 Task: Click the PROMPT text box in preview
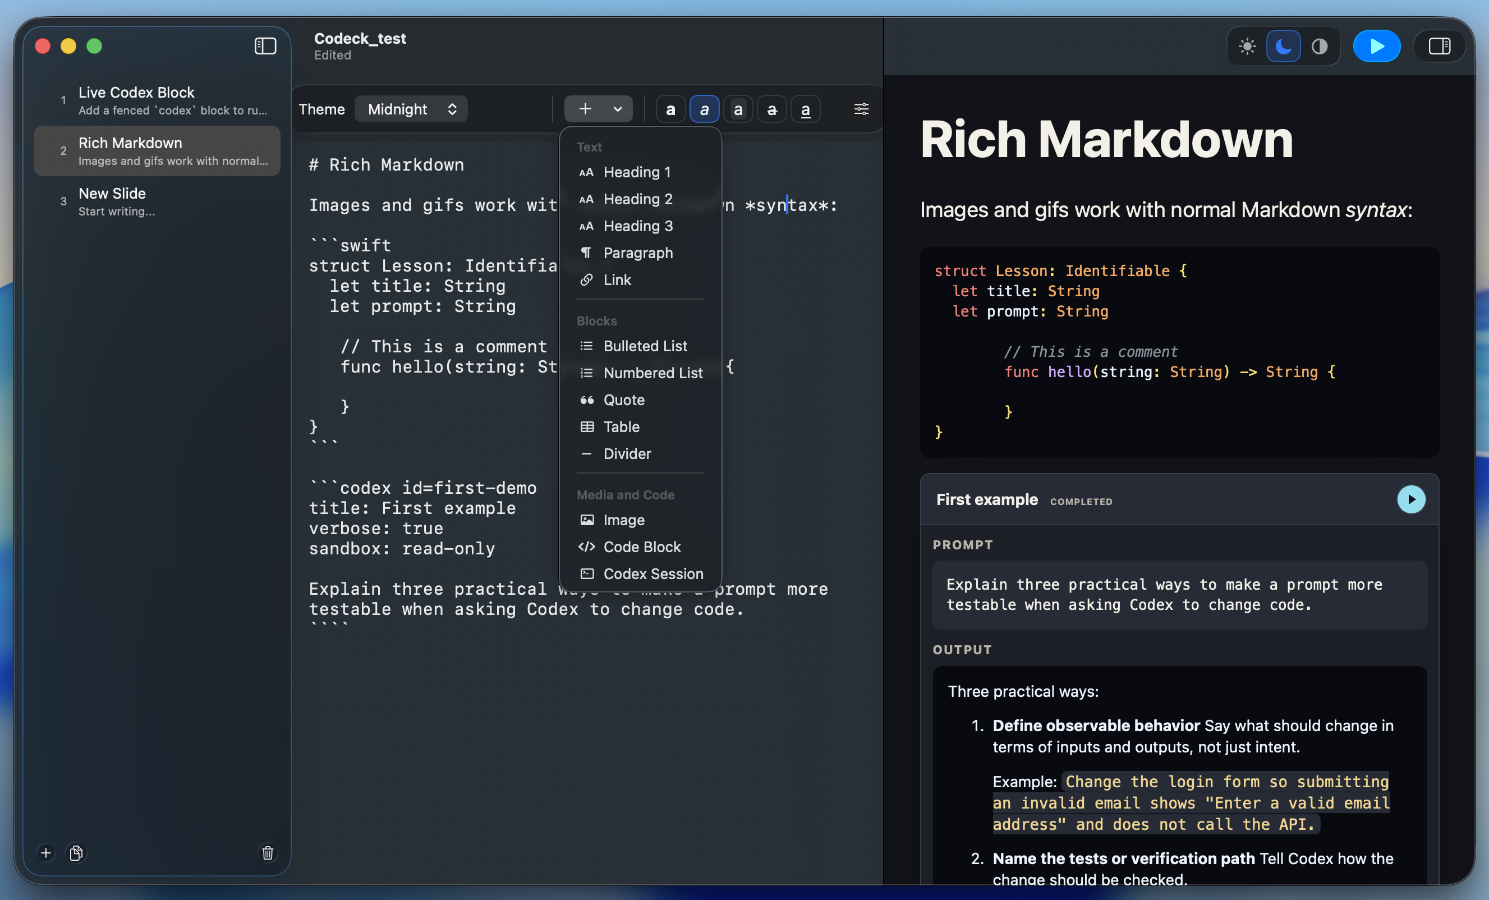click(x=1179, y=595)
